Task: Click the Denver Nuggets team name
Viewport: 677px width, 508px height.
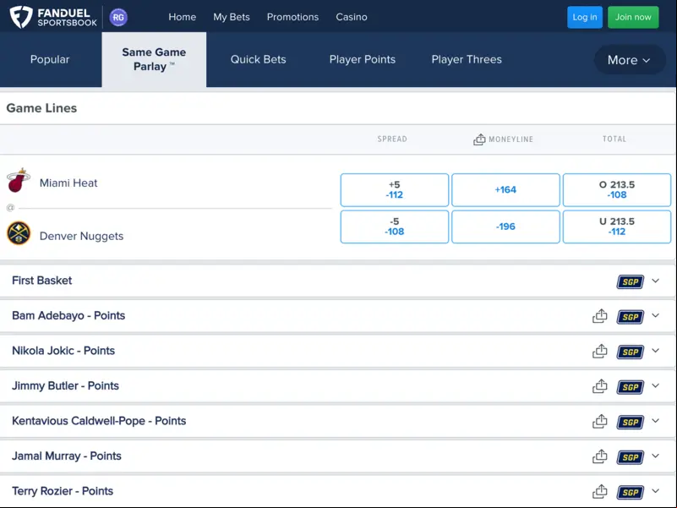Action: (81, 237)
